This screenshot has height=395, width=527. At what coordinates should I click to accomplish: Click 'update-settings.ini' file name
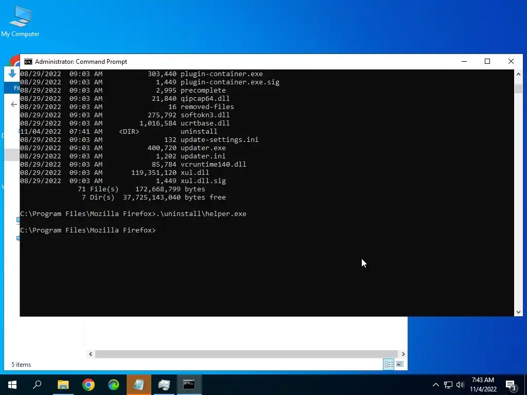click(x=219, y=140)
